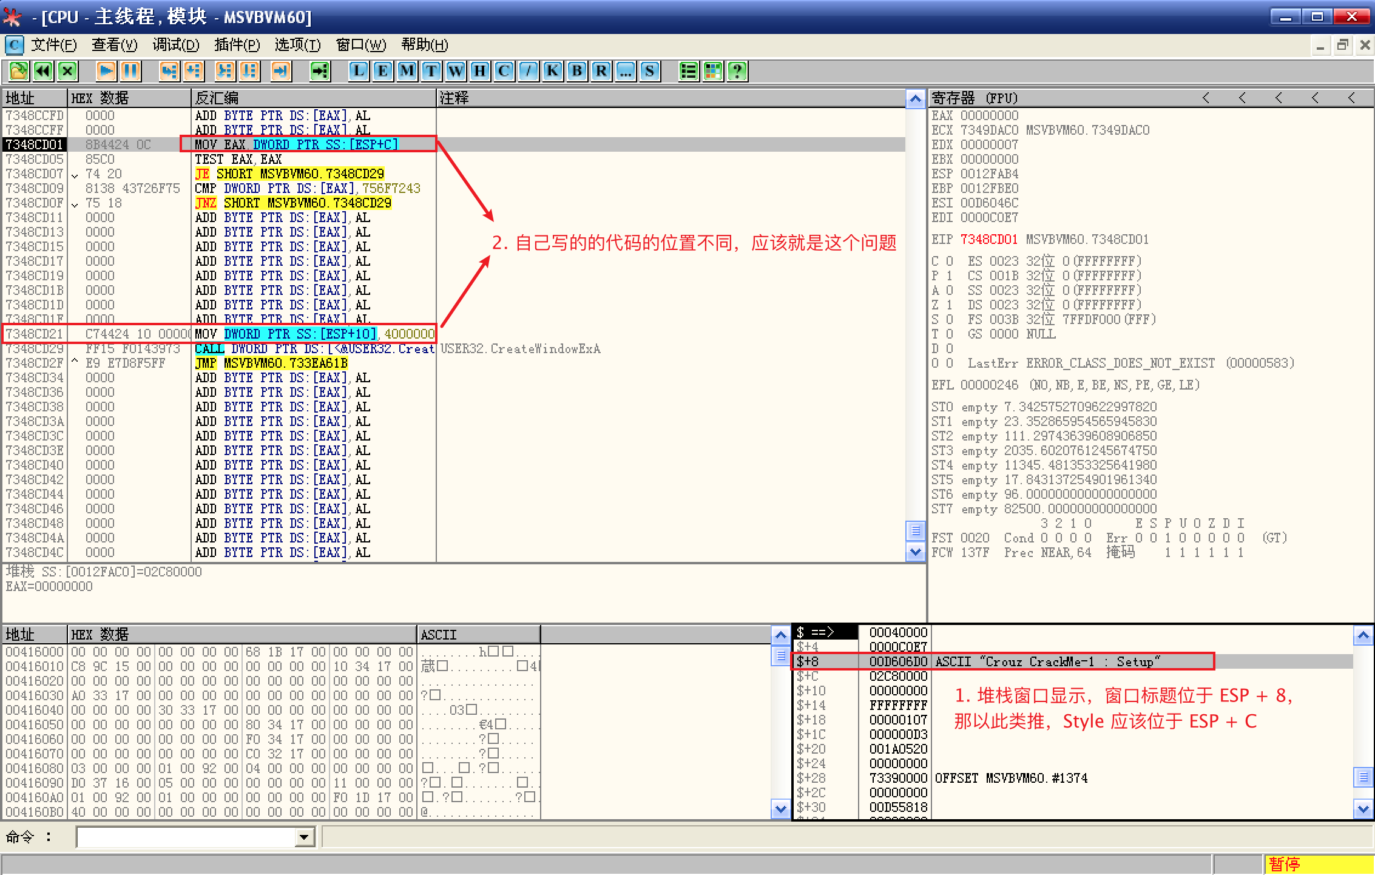Screen dimensions: 1375x875
Task: Open Memory map with M button
Action: click(407, 71)
